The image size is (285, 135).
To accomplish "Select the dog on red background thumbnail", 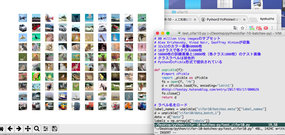I will coord(76,67).
